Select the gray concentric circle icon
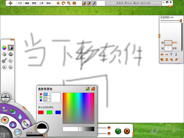Viewport: 184px width, 138px height. point(11,60)
